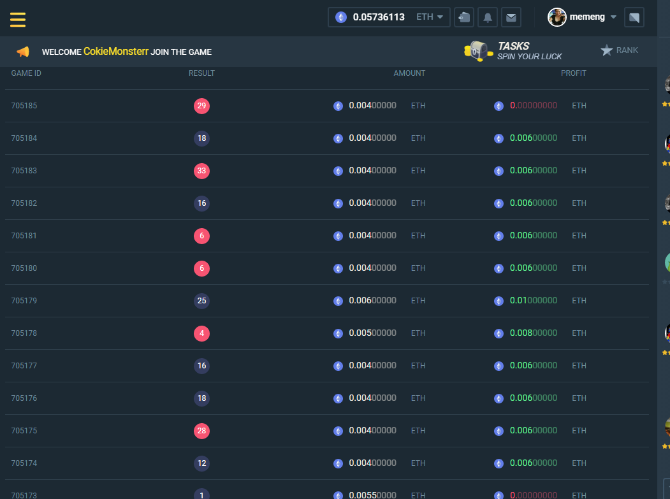
Task: Open the hamburger menu
Action: (18, 18)
